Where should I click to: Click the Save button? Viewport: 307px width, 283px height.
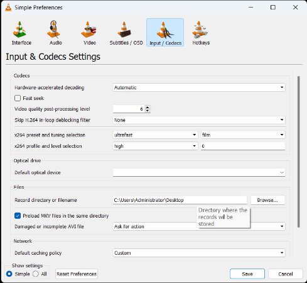pos(247,274)
